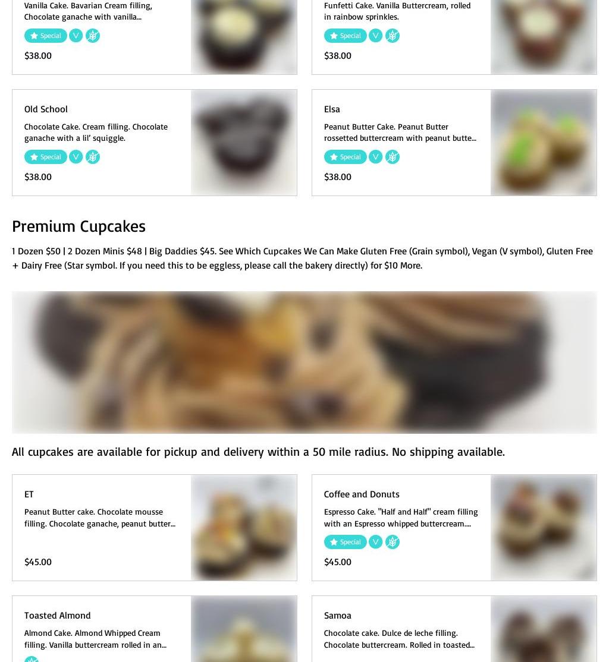Click the Elsa cupcake photo
The height and width of the screenshot is (662, 609).
click(544, 143)
